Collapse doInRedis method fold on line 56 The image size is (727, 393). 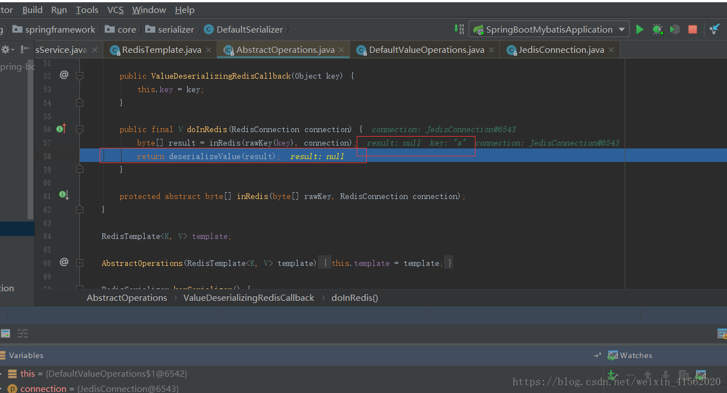pyautogui.click(x=80, y=129)
